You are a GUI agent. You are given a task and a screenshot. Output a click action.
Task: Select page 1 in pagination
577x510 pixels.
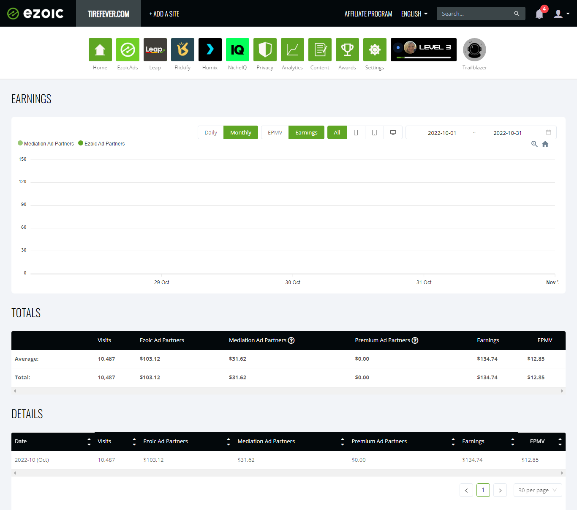[x=483, y=490]
